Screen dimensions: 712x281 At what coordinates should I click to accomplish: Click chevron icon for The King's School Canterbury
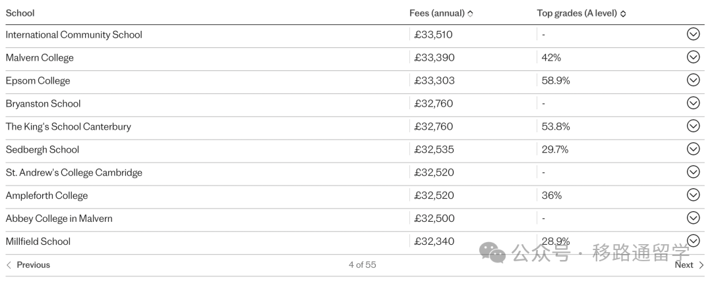[693, 126]
